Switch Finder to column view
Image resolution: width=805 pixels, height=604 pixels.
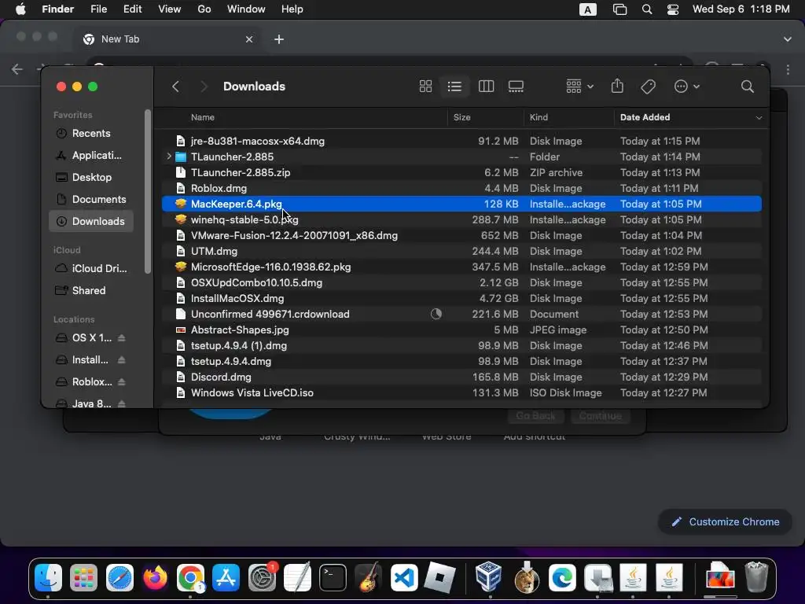coord(486,87)
